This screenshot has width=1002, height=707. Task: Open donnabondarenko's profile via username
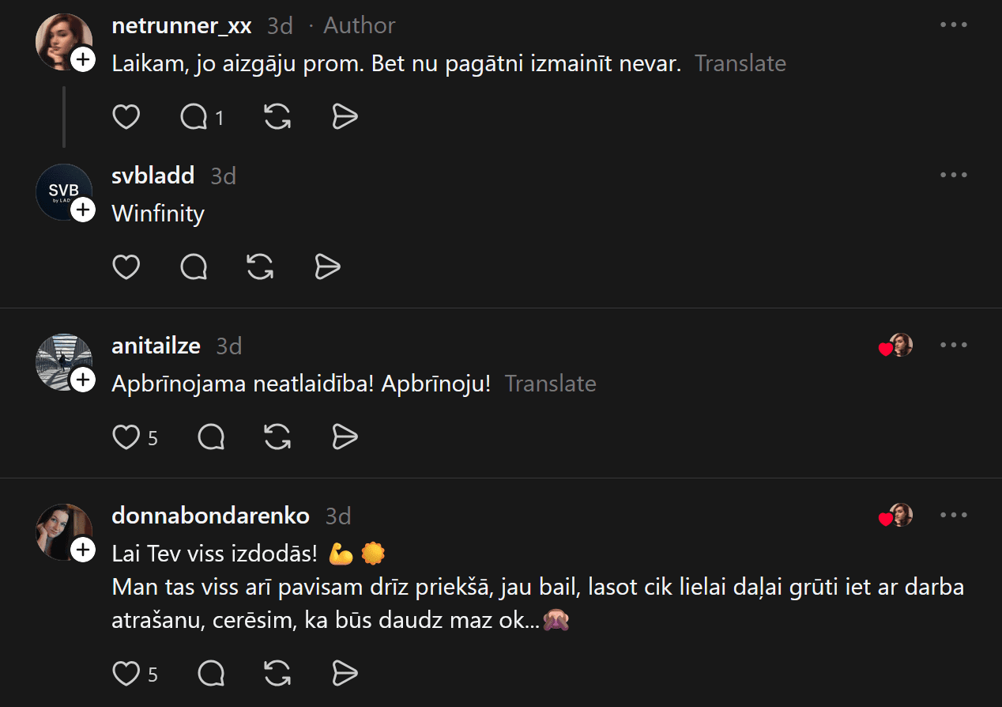(x=210, y=516)
